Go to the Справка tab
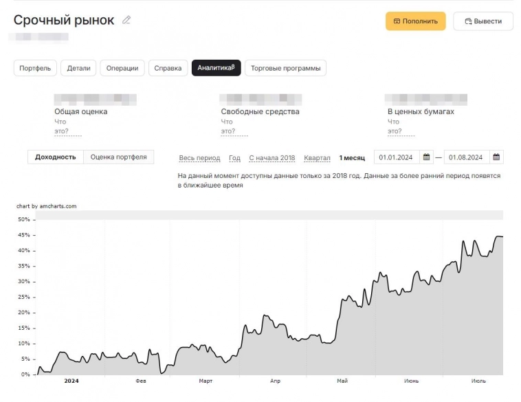Viewport: 521px width, 402px height. point(168,68)
